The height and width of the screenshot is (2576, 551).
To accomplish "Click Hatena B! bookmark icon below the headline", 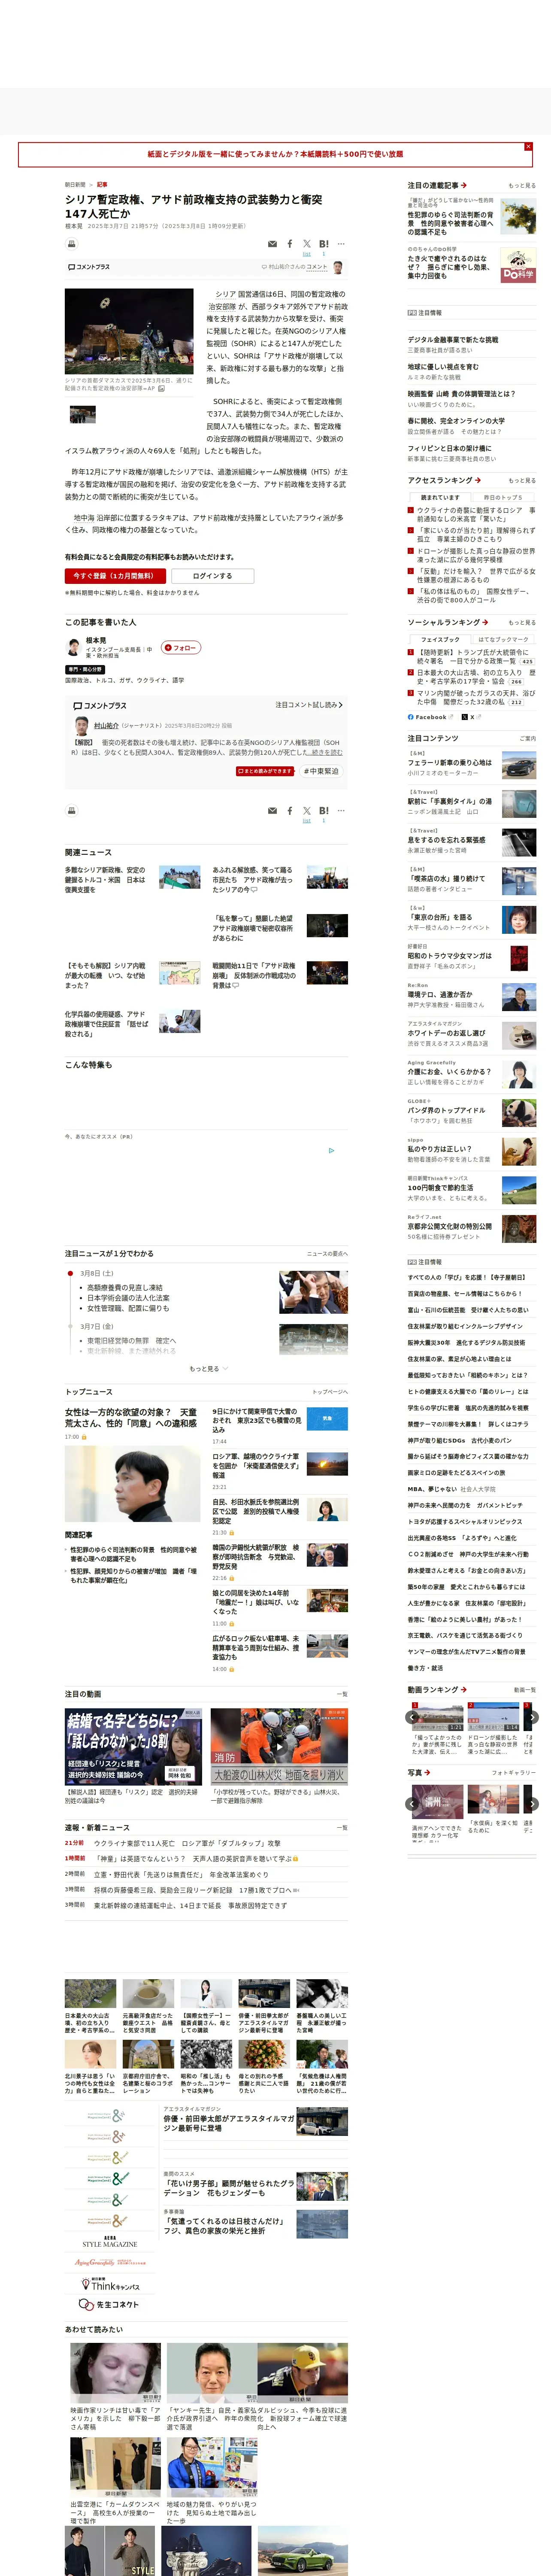I will (324, 244).
